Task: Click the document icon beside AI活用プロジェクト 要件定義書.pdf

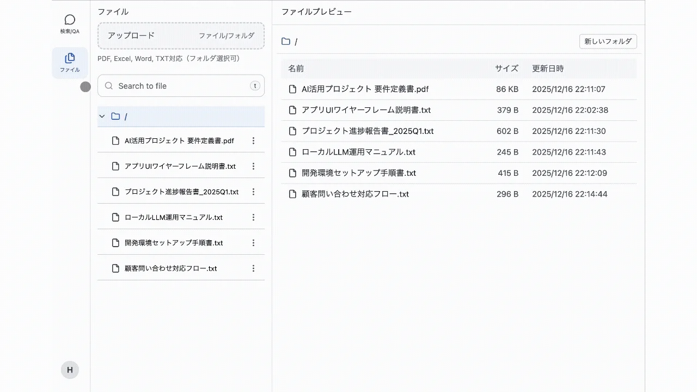Action: (x=292, y=89)
